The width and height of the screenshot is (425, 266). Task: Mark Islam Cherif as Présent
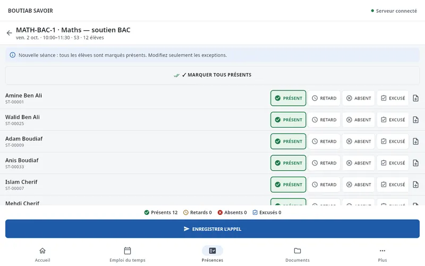pyautogui.click(x=288, y=185)
